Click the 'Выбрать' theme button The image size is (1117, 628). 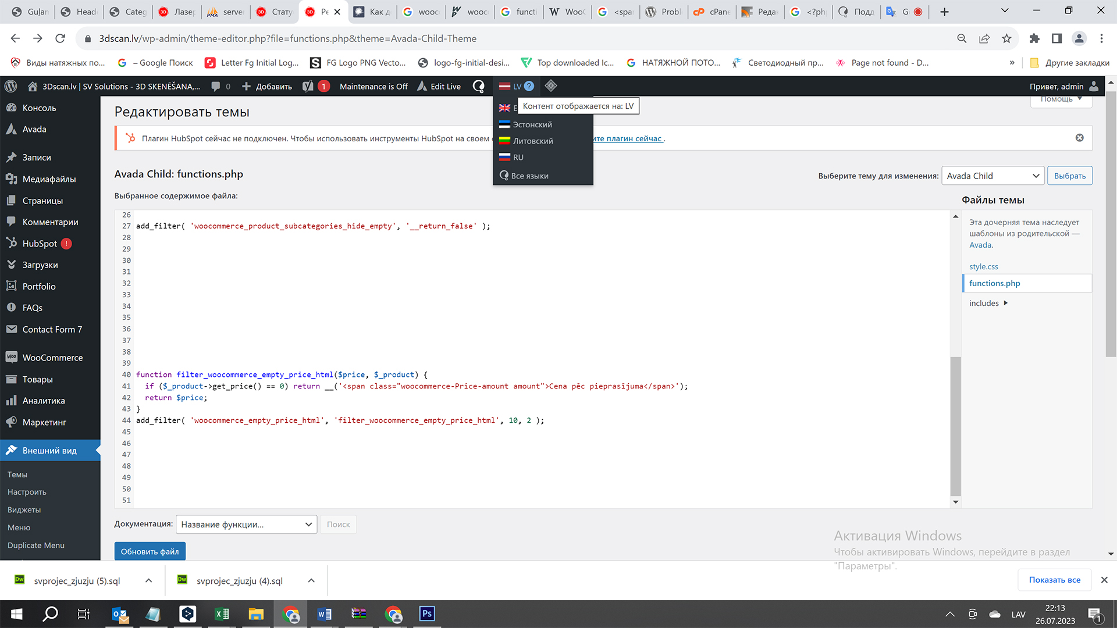(x=1069, y=176)
